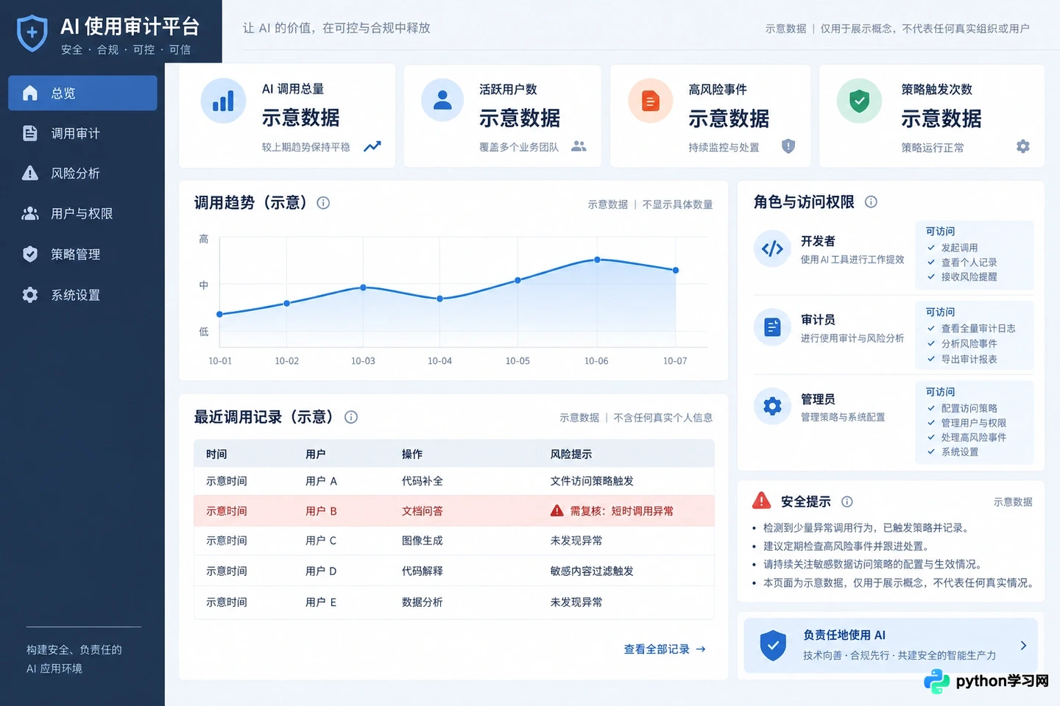Click the red warning triangle beside 安全提示
The width and height of the screenshot is (1060, 706).
tap(761, 501)
